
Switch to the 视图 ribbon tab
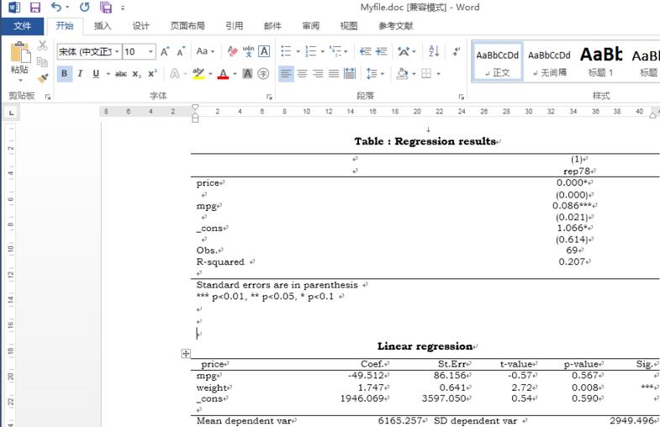click(349, 26)
